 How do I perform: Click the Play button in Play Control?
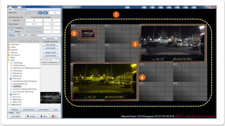(x=22, y=40)
